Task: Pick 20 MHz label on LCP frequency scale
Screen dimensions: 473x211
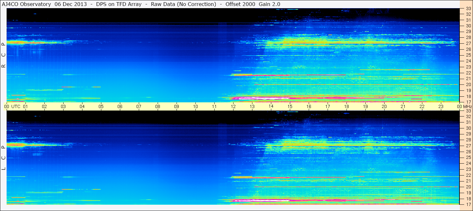Action: pos(468,187)
